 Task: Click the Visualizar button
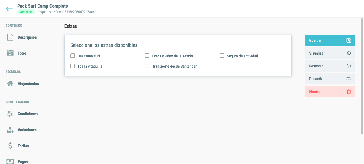click(330, 53)
